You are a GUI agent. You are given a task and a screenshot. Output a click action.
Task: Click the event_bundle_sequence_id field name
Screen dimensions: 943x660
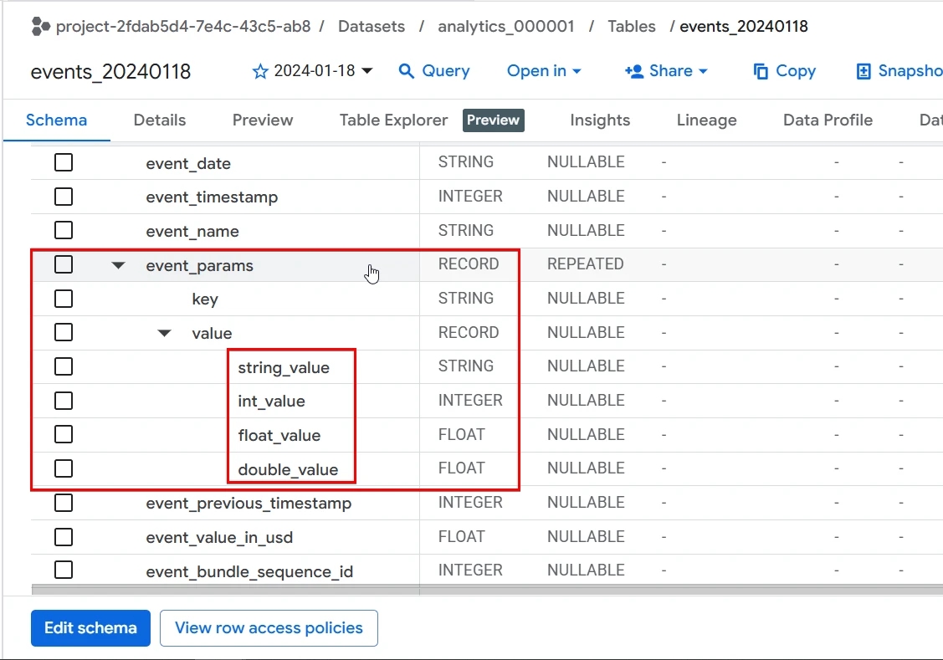tap(249, 571)
